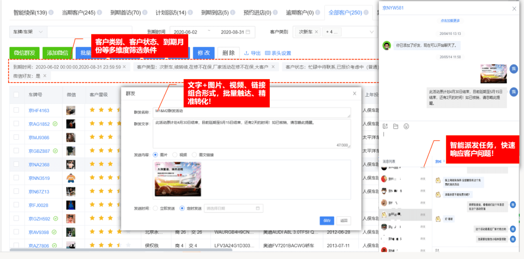Screen dimensions: 524x259
Task: Expand the 客户类别 dropdown arrow
Action: tap(372, 32)
